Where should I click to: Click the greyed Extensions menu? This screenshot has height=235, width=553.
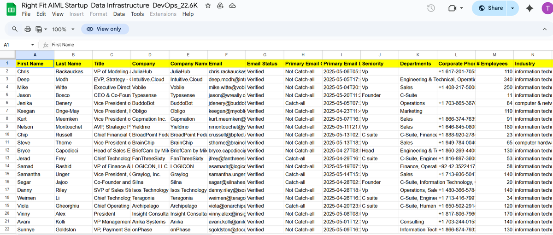point(163,14)
